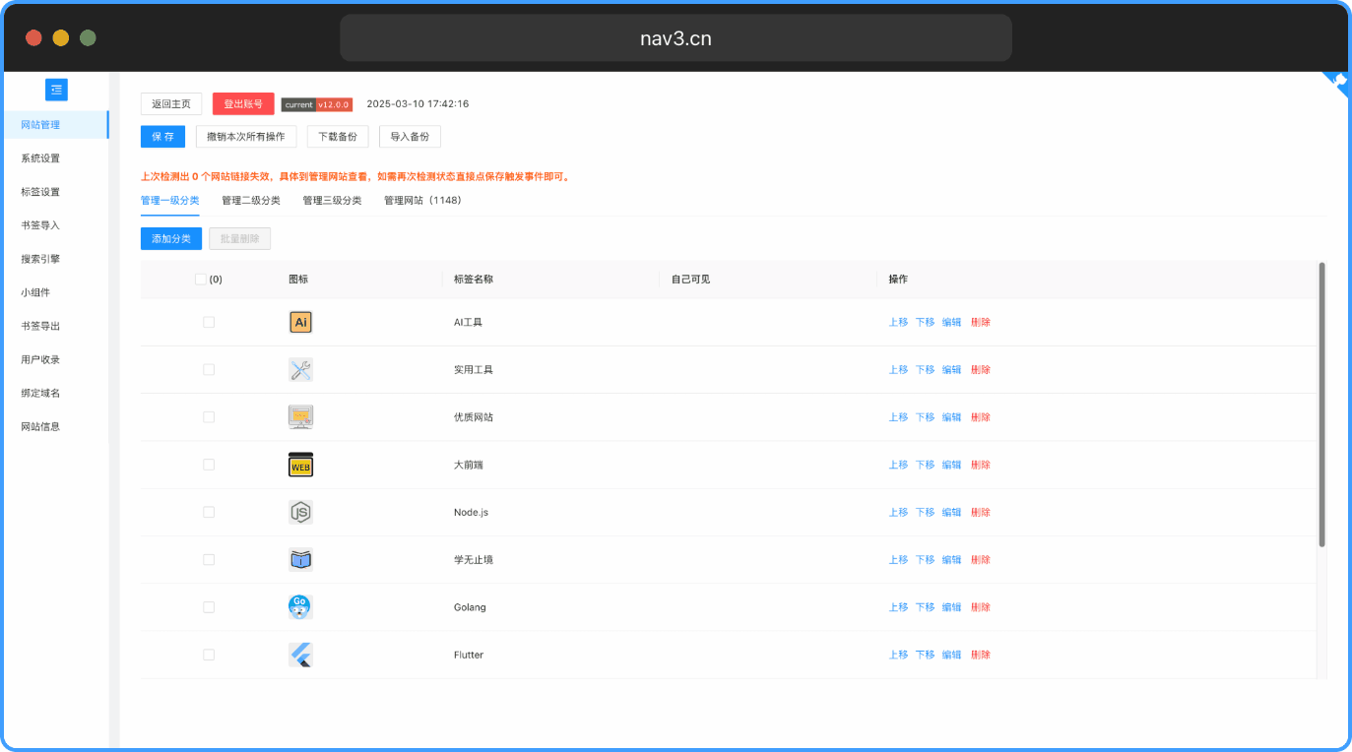Open 书签导出 in the sidebar
Image resolution: width=1352 pixels, height=752 pixels.
click(x=55, y=326)
